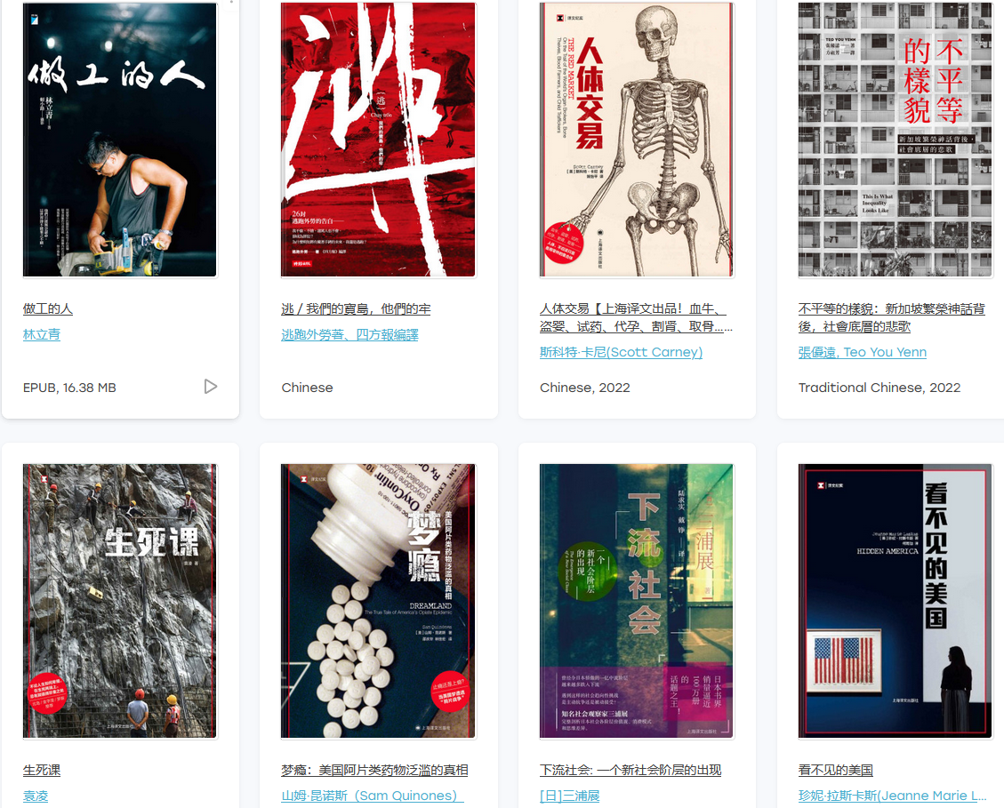Screen dimensions: 1004x808
Task: Click the skeleton 人体交易 cover thumbnail
Action: point(637,140)
